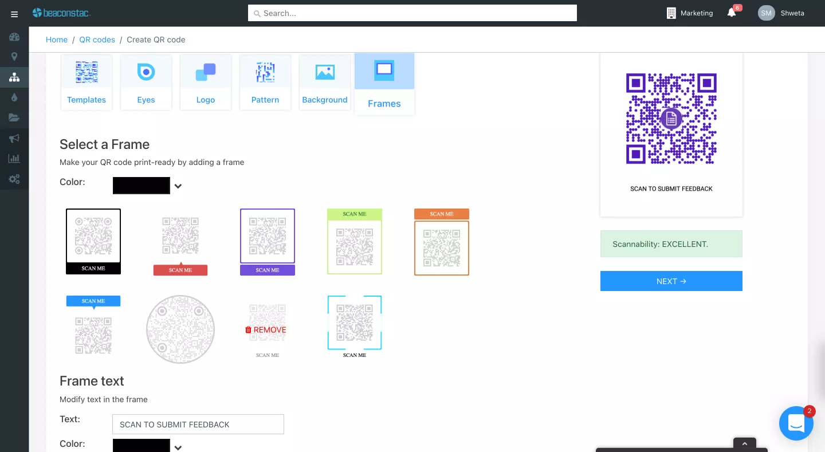Click the water drop icon in sidebar
Image resolution: width=825 pixels, height=452 pixels.
tap(14, 97)
